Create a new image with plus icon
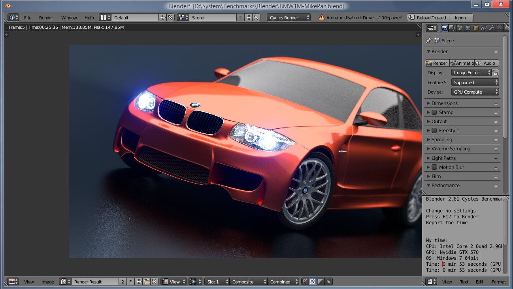This screenshot has height=289, width=513. pyautogui.click(x=139, y=281)
